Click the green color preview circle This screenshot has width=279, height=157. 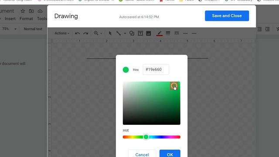[126, 70]
